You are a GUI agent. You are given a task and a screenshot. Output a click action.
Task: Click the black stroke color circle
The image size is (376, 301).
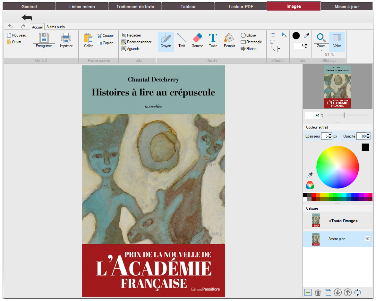click(x=296, y=36)
